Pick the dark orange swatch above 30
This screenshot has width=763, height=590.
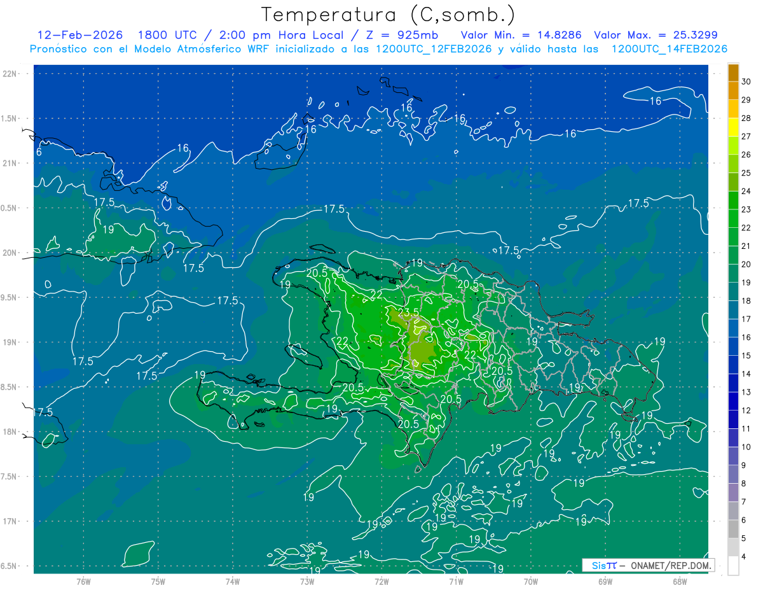tap(733, 73)
